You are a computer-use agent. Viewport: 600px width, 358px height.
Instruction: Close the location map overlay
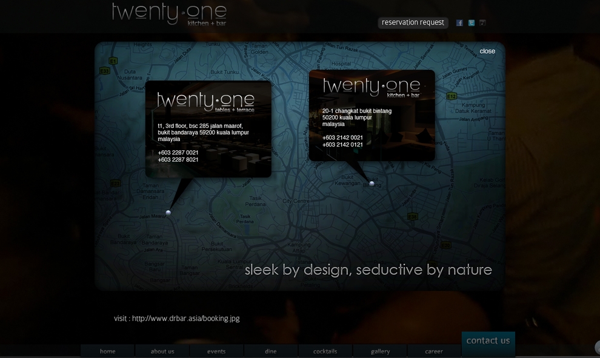(x=487, y=51)
